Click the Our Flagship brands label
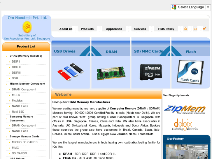The width and height of the screenshot is (212, 159). pos(176,95)
